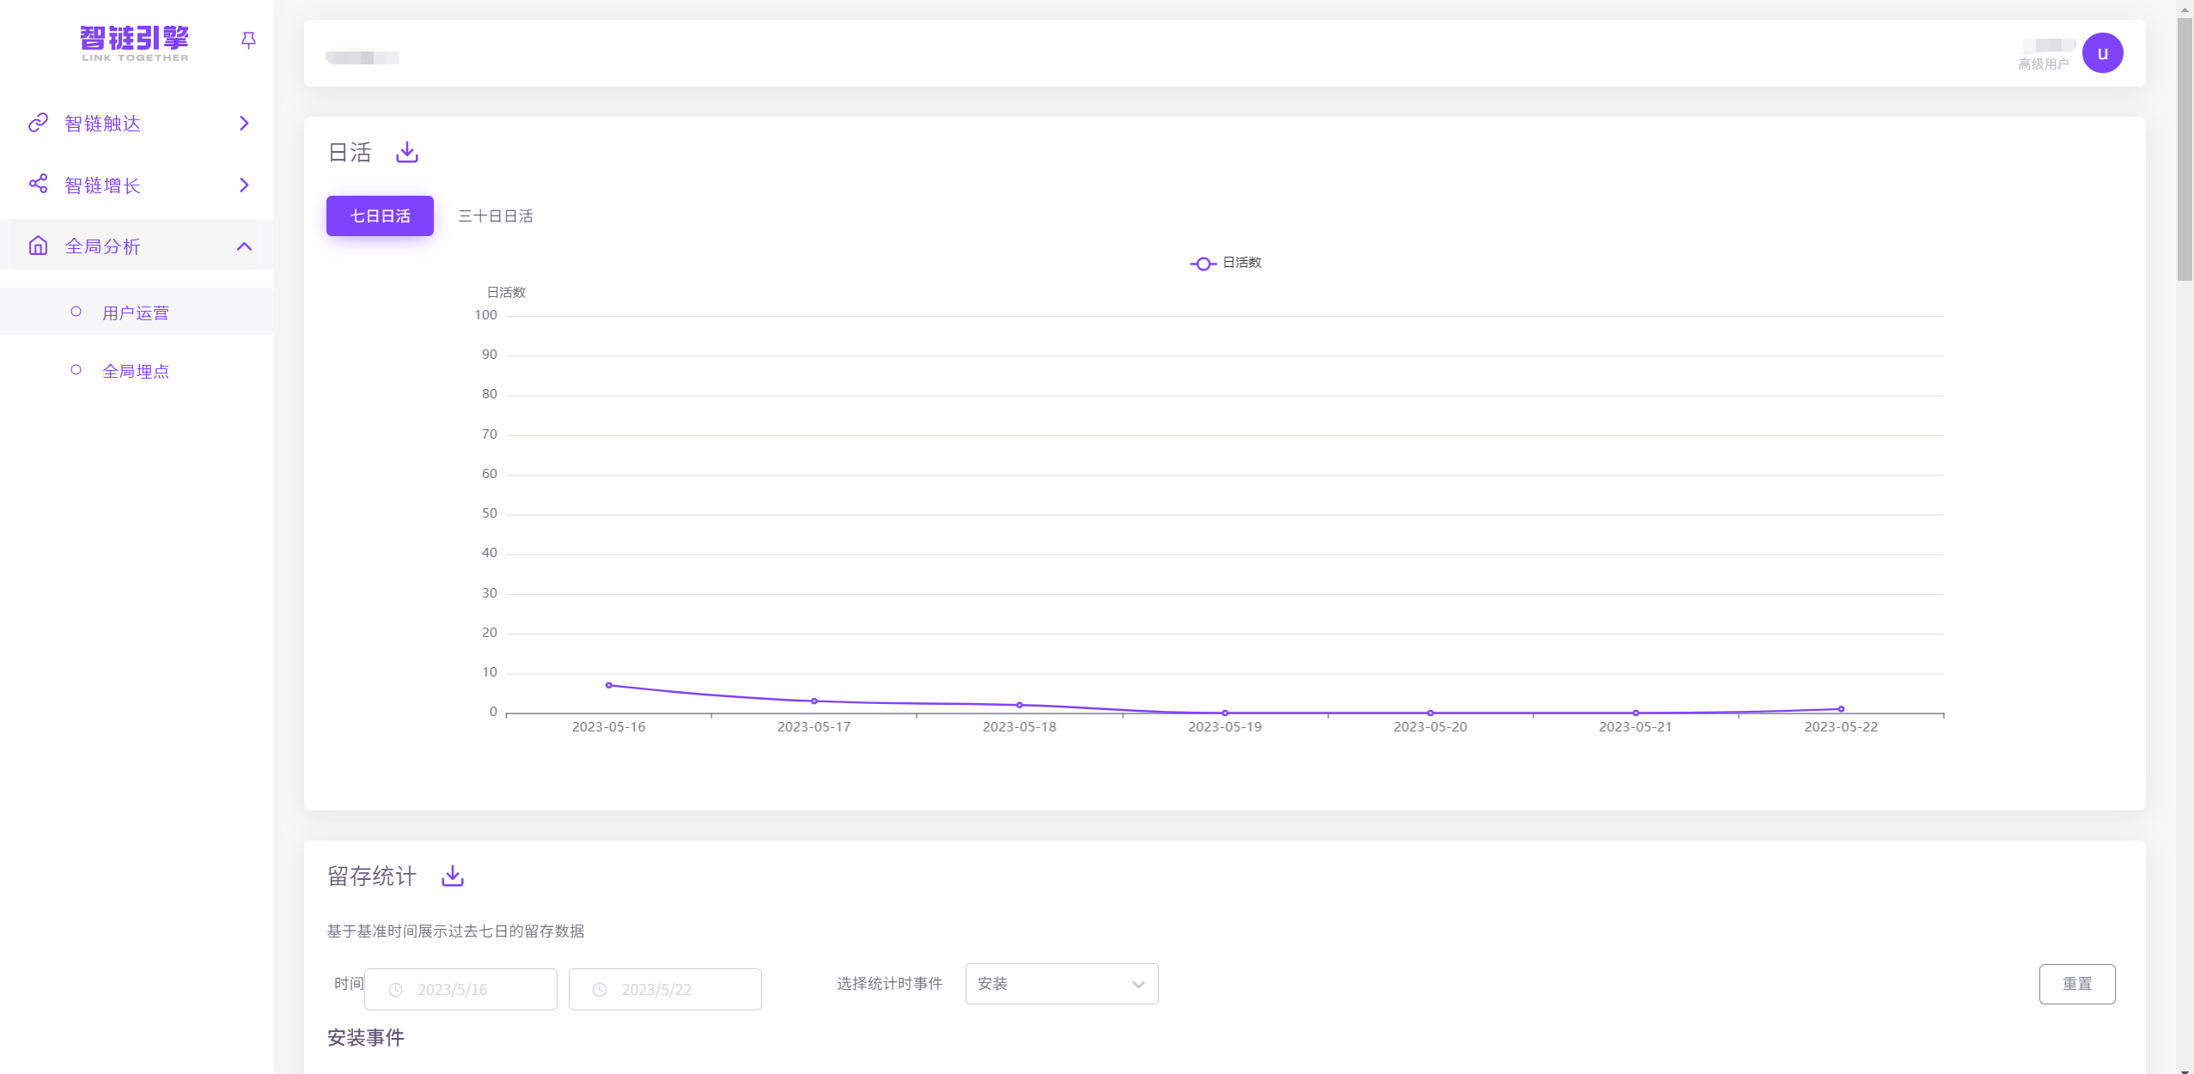Download the 日活 chart data

point(407,153)
